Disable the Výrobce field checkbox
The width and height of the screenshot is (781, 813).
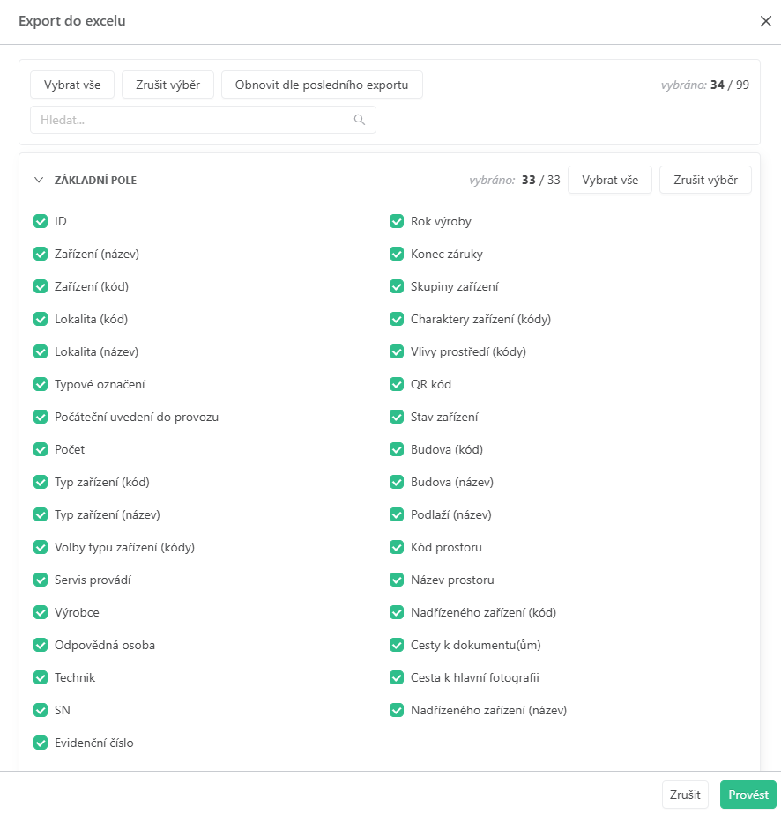pos(41,612)
